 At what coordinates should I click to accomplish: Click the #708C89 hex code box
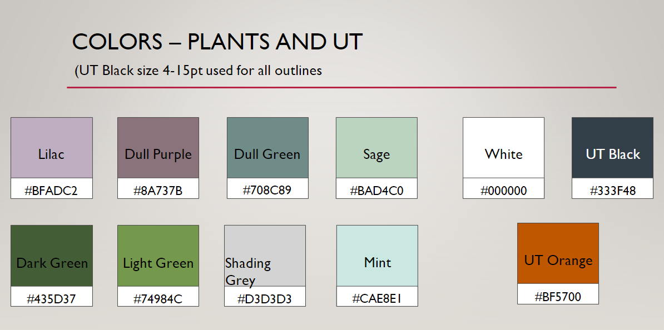[x=267, y=188]
